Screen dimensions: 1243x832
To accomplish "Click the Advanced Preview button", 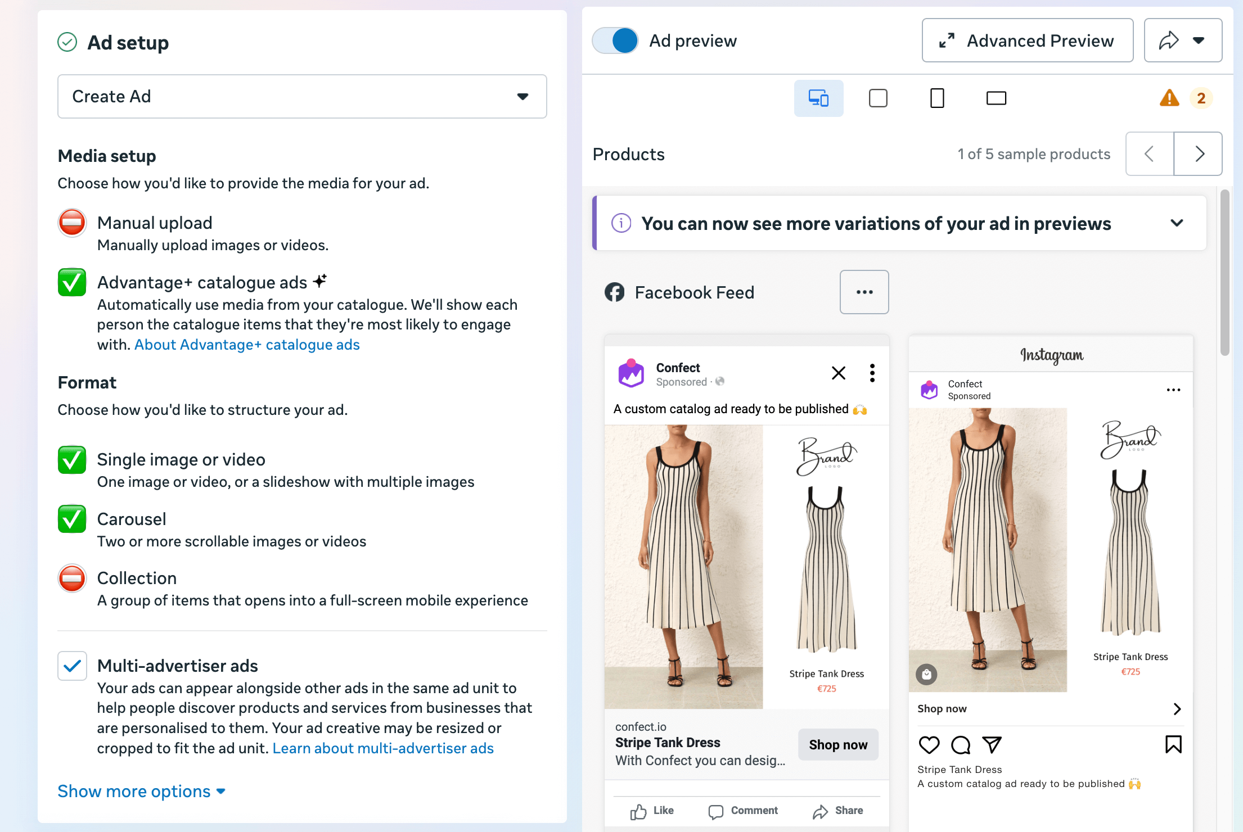I will [1028, 40].
